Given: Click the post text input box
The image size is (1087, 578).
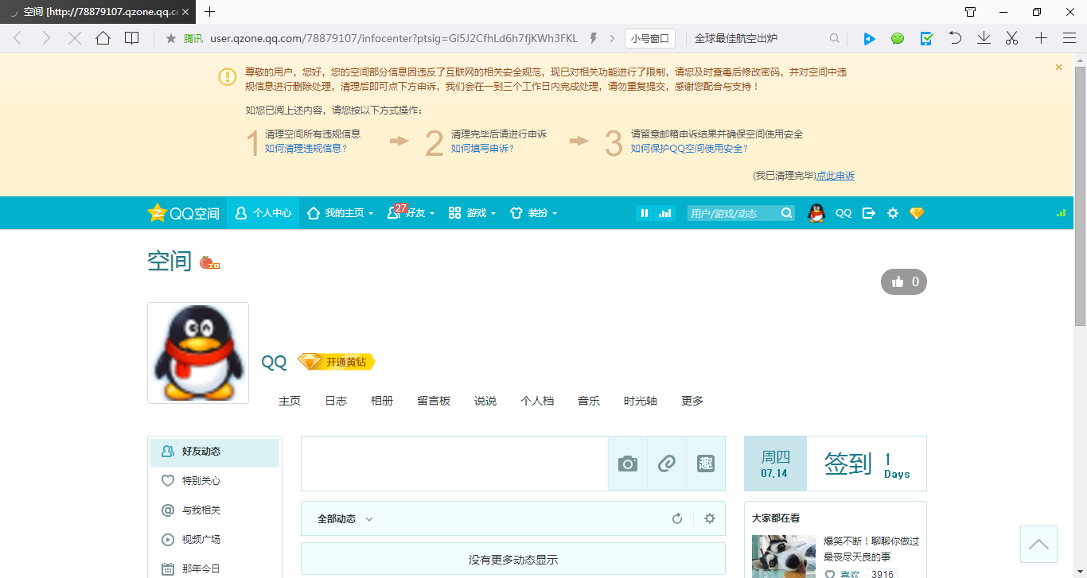Looking at the screenshot, I should [454, 464].
